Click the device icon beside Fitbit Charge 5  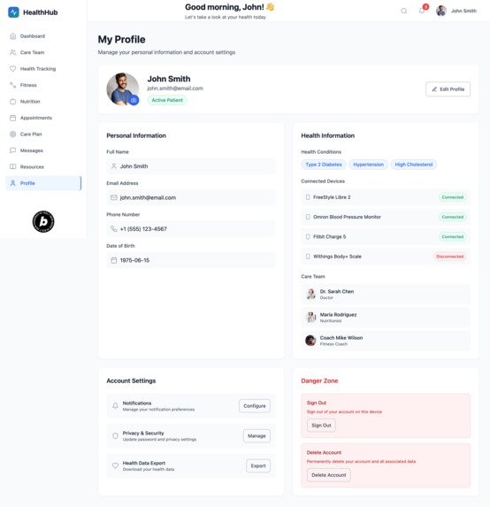click(308, 236)
